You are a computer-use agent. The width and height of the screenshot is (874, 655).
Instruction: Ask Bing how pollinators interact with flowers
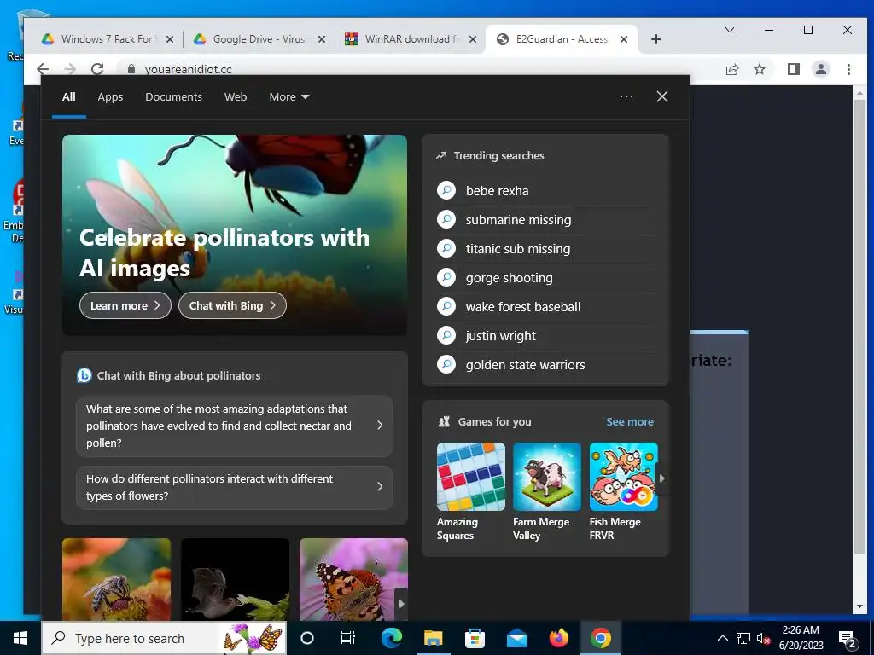point(235,487)
